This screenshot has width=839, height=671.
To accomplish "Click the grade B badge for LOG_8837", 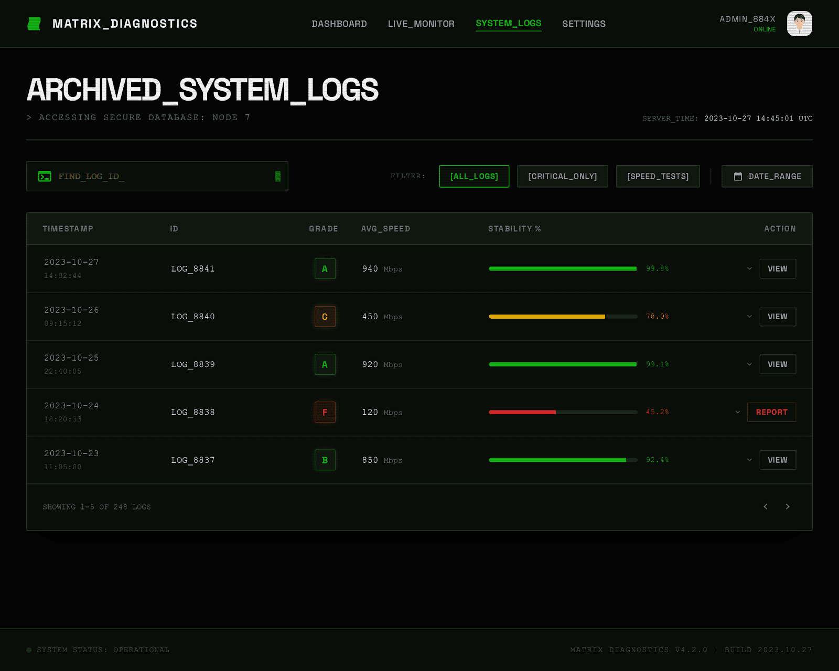I will click(x=325, y=460).
